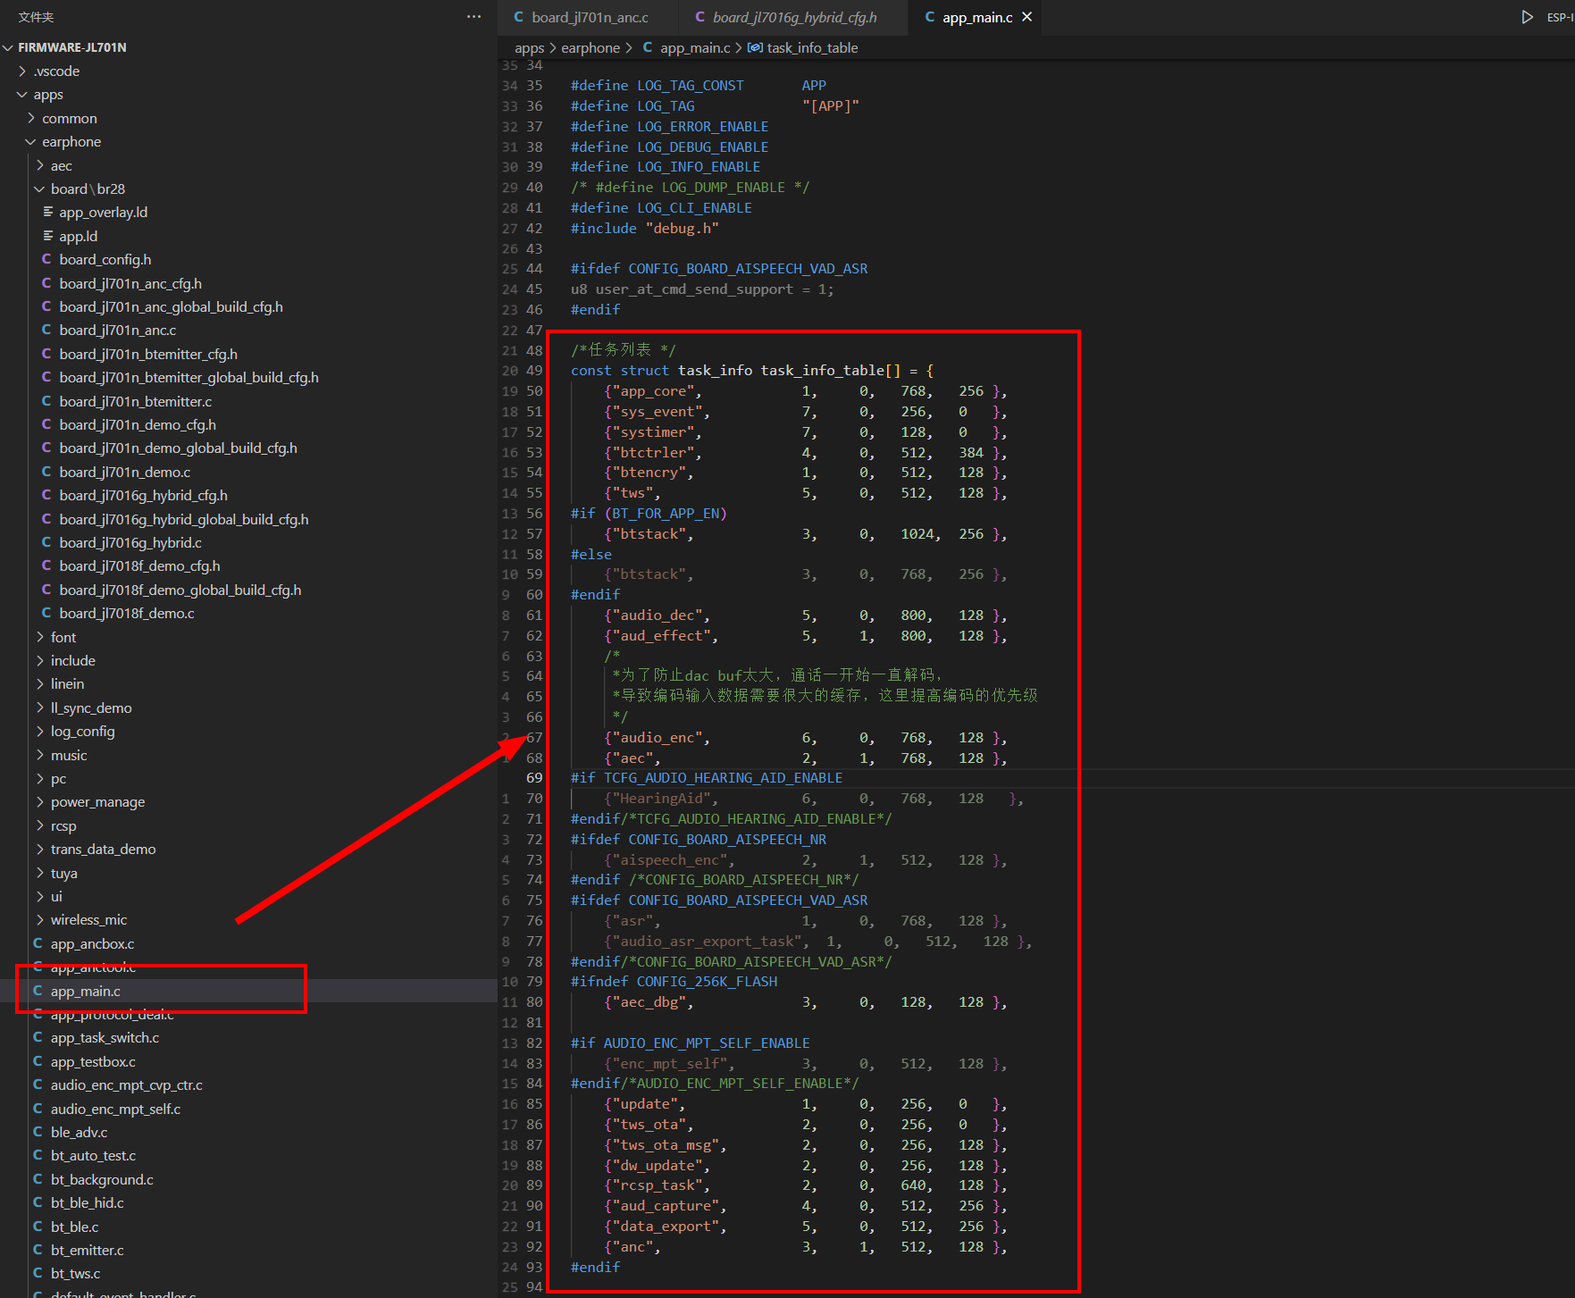Close the app_main.c editor tab
The width and height of the screenshot is (1575, 1298).
click(1027, 17)
